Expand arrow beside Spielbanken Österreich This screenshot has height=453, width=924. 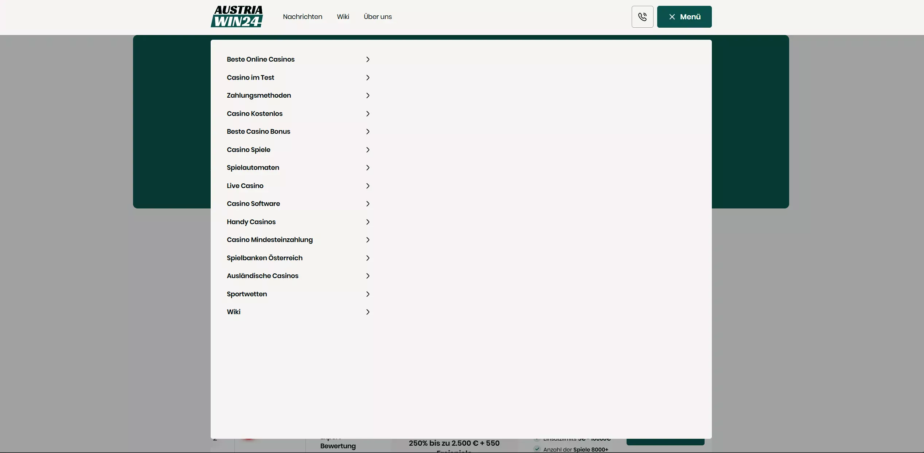pyautogui.click(x=368, y=258)
